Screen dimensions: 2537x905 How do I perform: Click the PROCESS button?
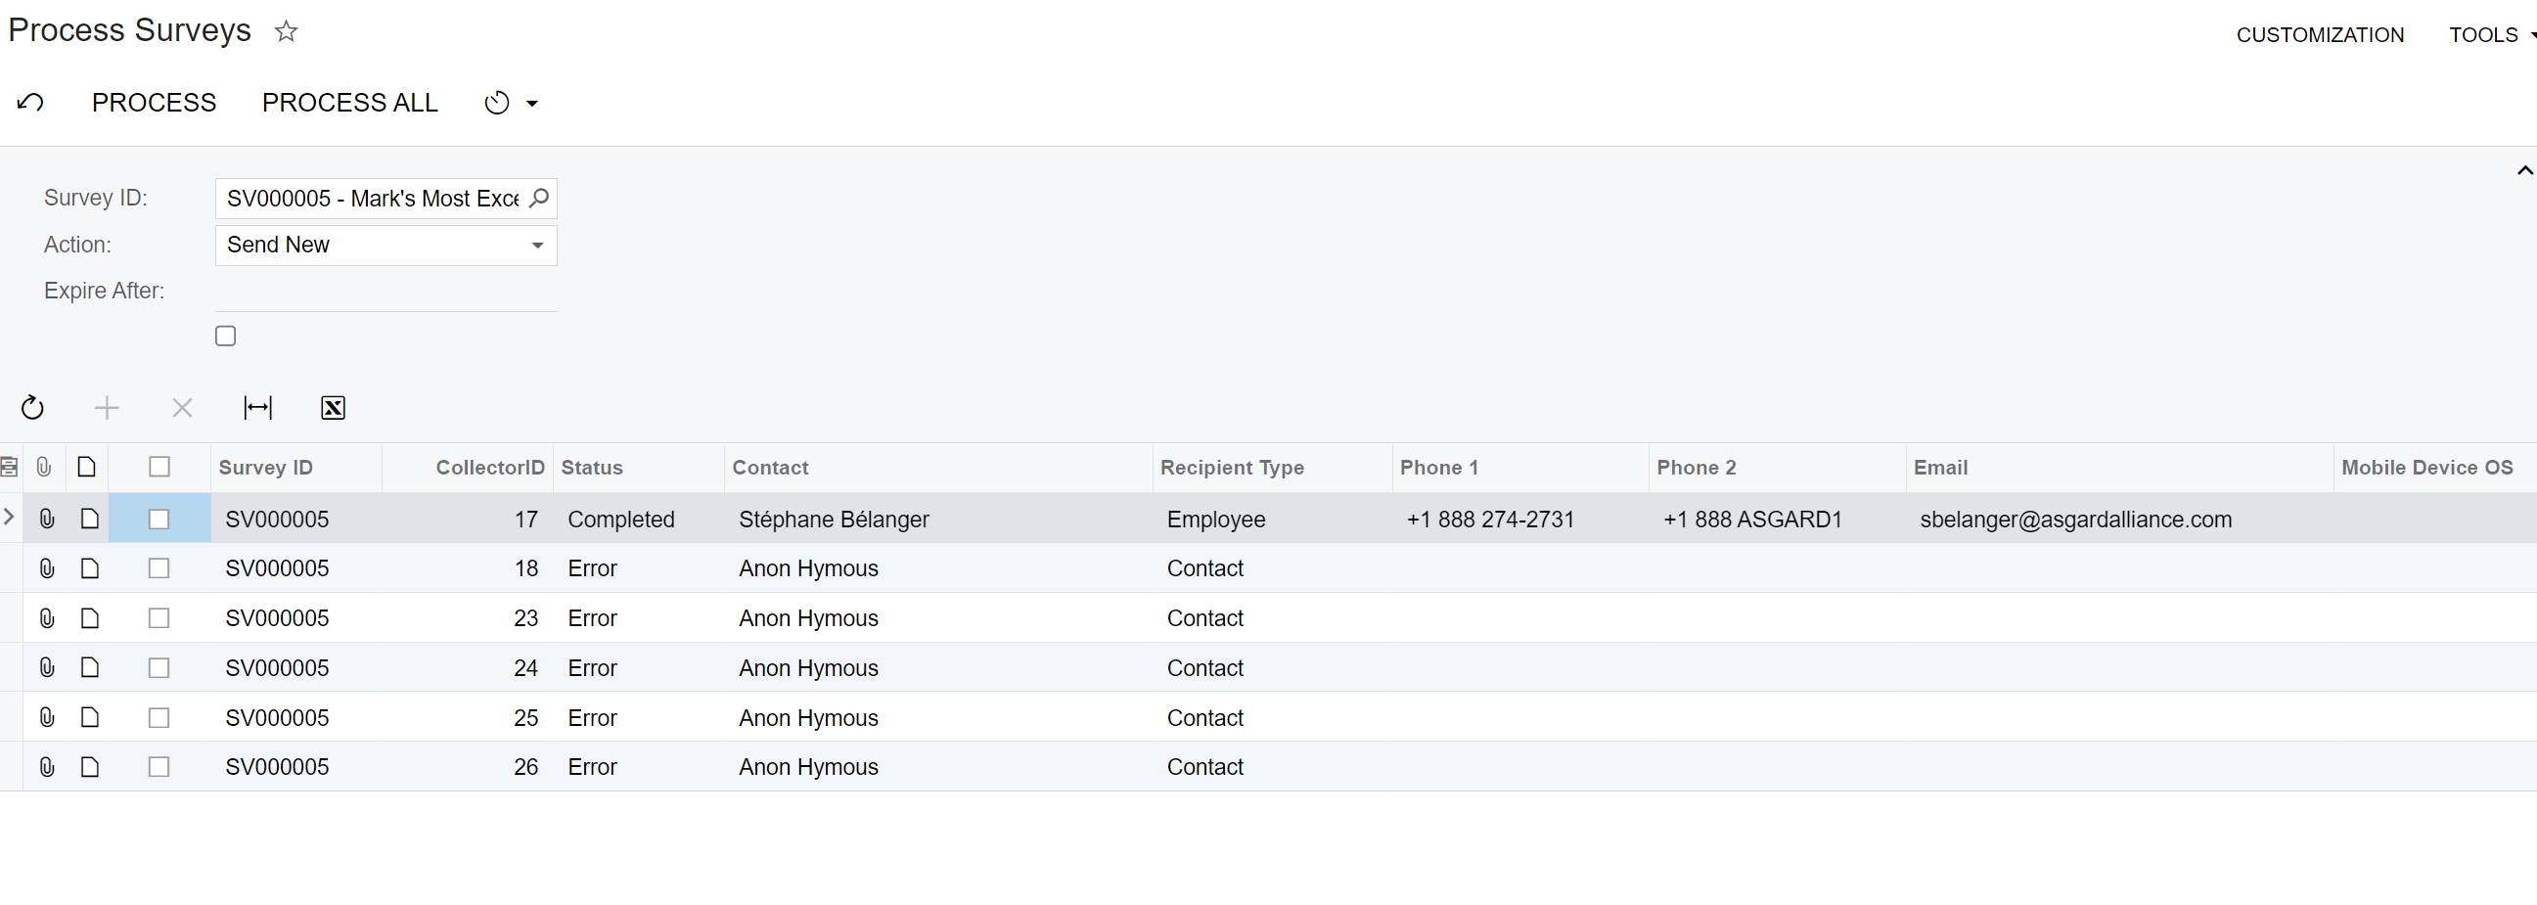[155, 102]
